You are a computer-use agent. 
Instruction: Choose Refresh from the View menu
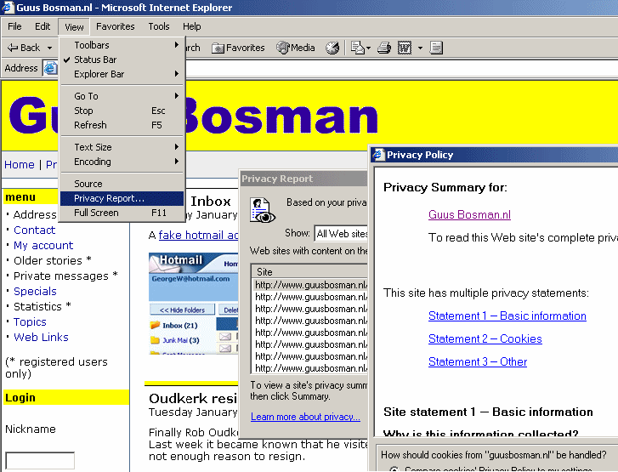[x=122, y=125]
